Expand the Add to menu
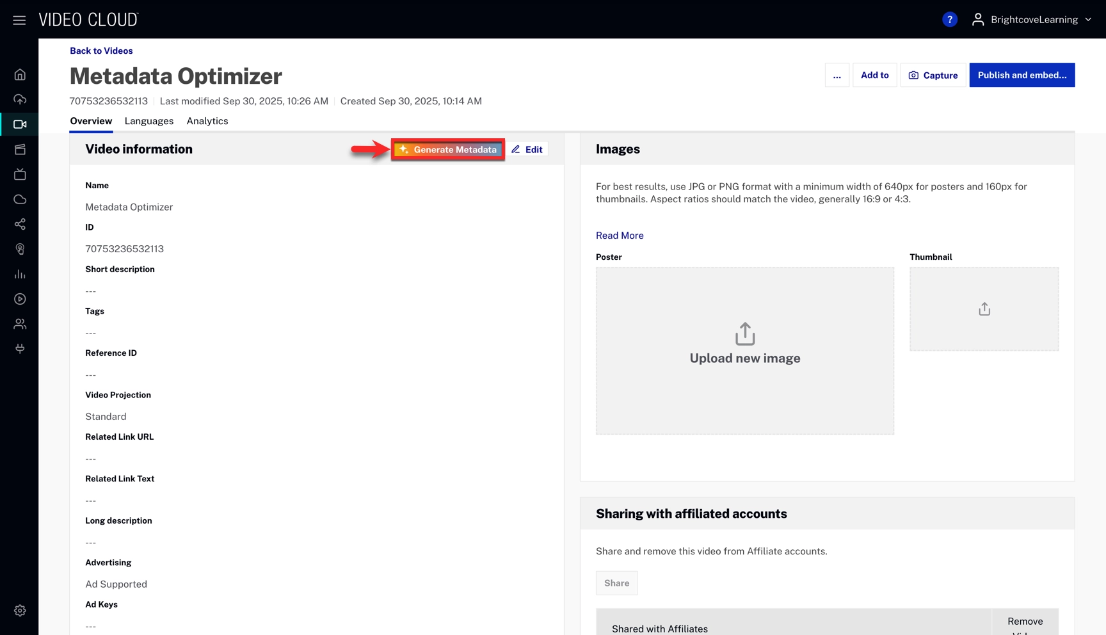The image size is (1106, 635). [874, 76]
